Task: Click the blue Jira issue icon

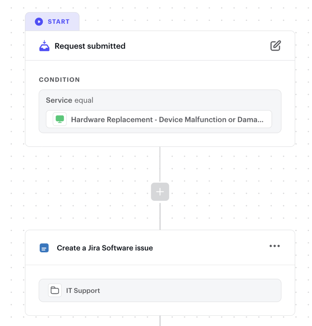Action: coord(44,248)
